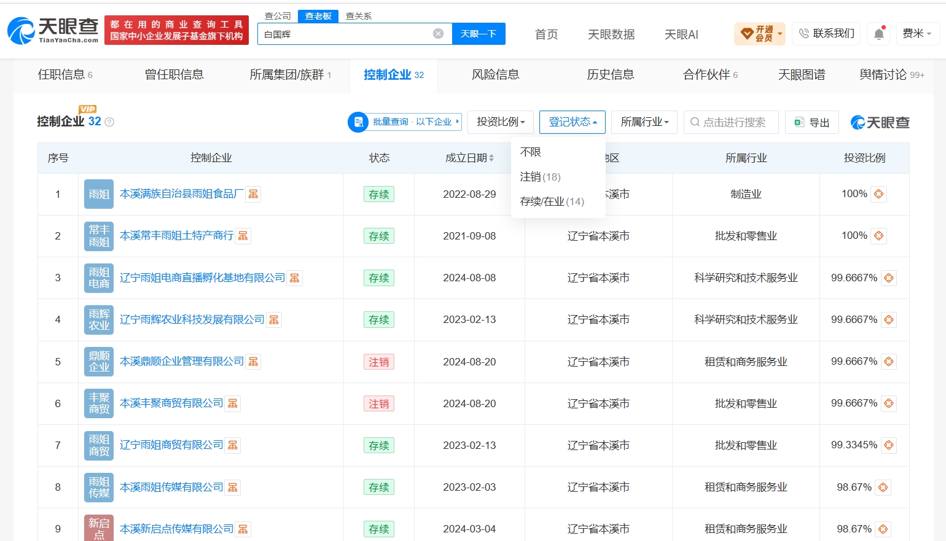Open equity chart icon for 本溪新启点传媒有限公司

point(243,529)
